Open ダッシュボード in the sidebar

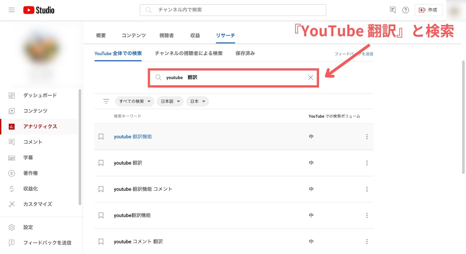39,95
